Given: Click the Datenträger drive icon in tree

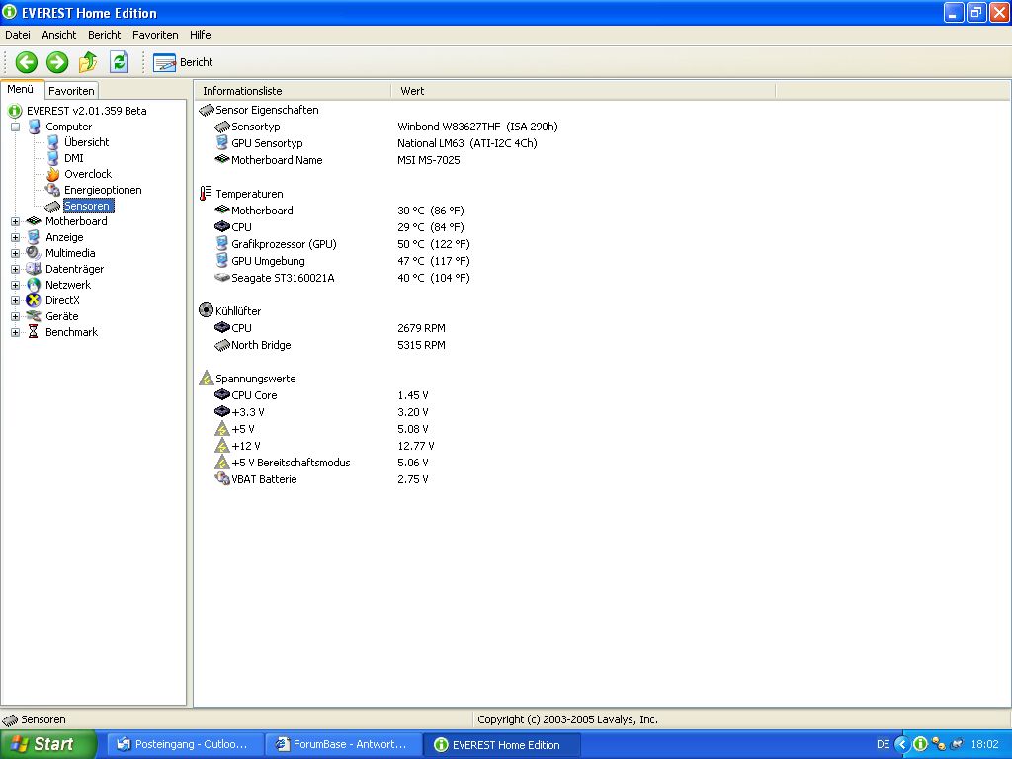Looking at the screenshot, I should click(34, 269).
